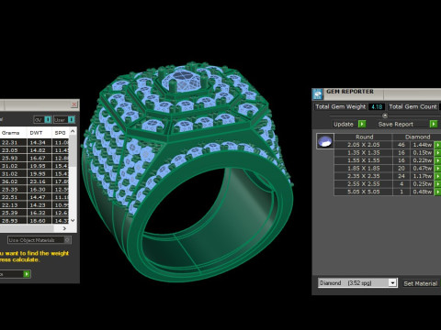The image size is (441, 330).
Task: Click green arrow on 1.85 X 1.85 row
Action: coord(438,169)
